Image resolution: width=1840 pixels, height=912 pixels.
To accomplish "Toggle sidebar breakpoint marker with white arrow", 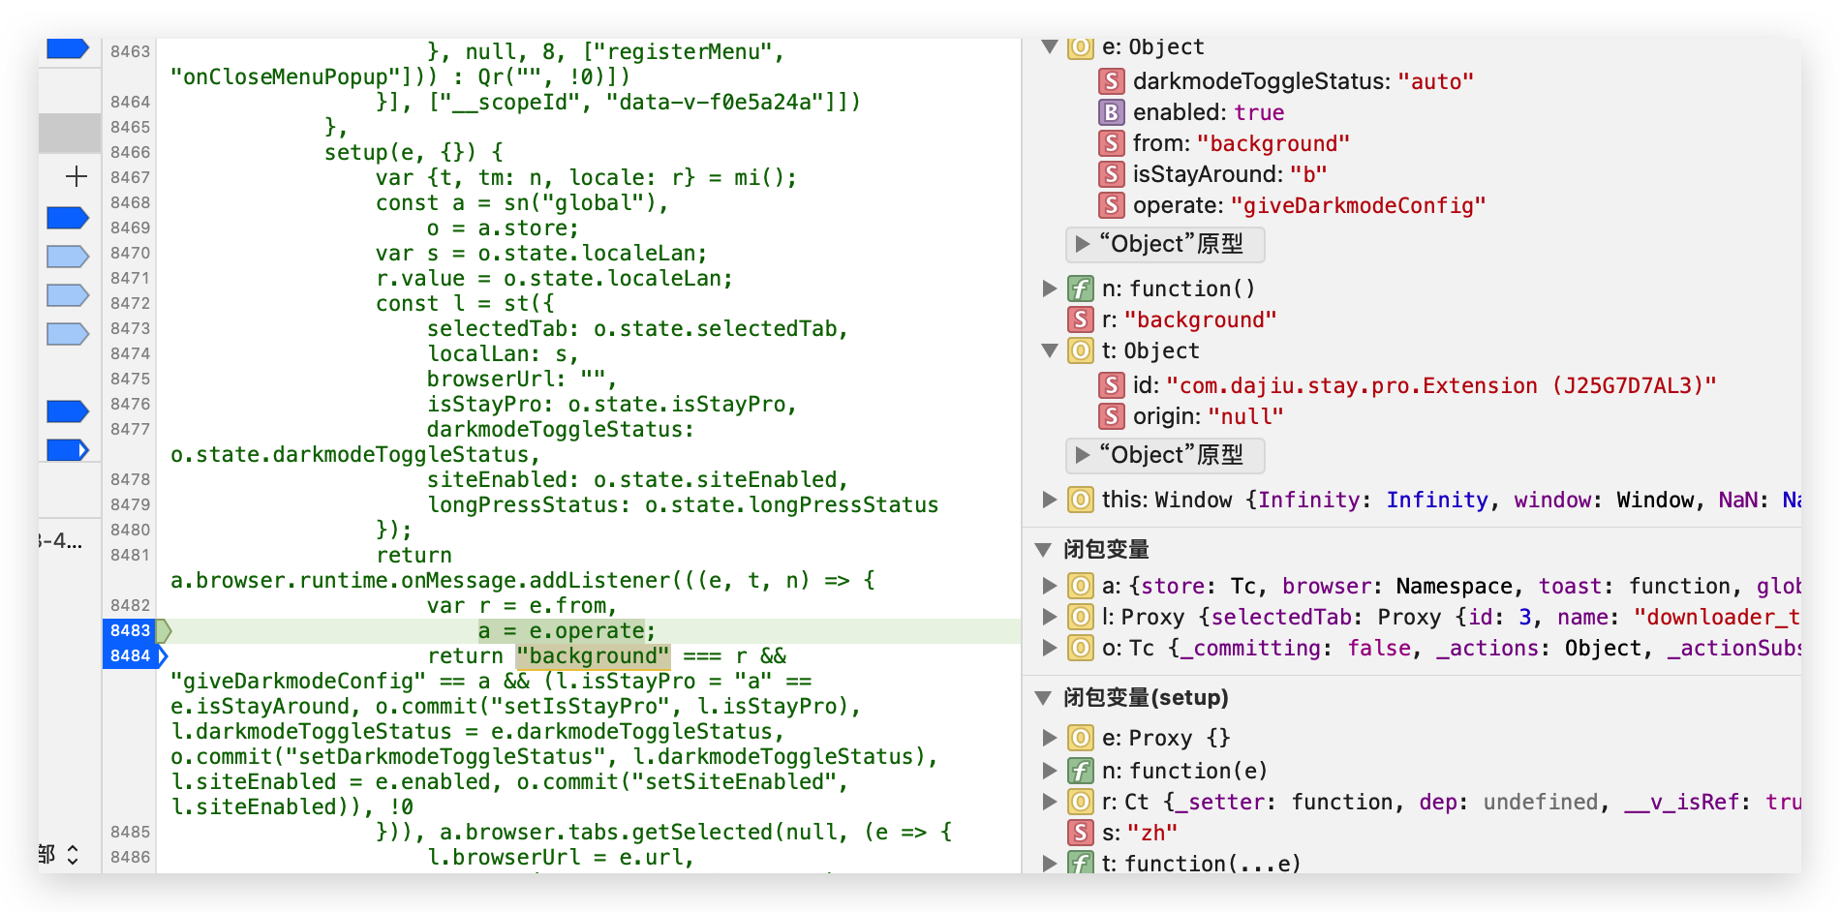I will click(x=68, y=450).
